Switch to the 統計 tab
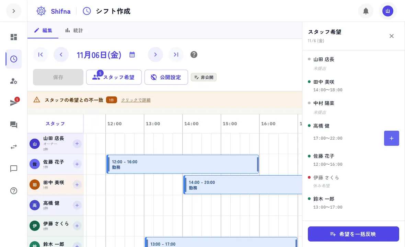 pyautogui.click(x=74, y=31)
